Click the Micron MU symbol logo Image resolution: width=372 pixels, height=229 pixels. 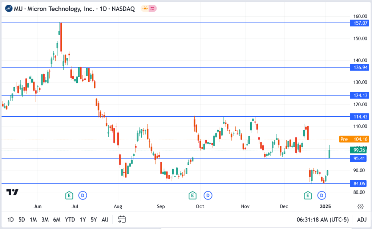pyautogui.click(x=8, y=9)
